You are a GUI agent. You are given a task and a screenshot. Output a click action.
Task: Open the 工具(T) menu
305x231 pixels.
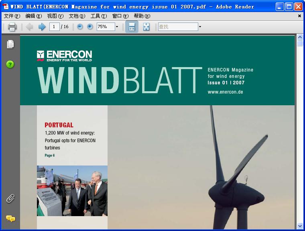pos(99,16)
